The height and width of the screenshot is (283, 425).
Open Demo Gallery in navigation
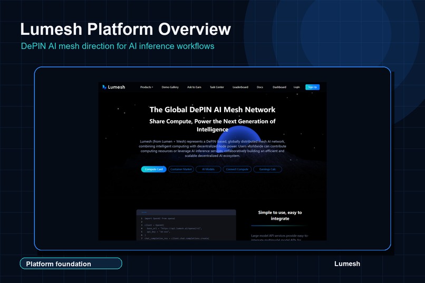coord(170,87)
